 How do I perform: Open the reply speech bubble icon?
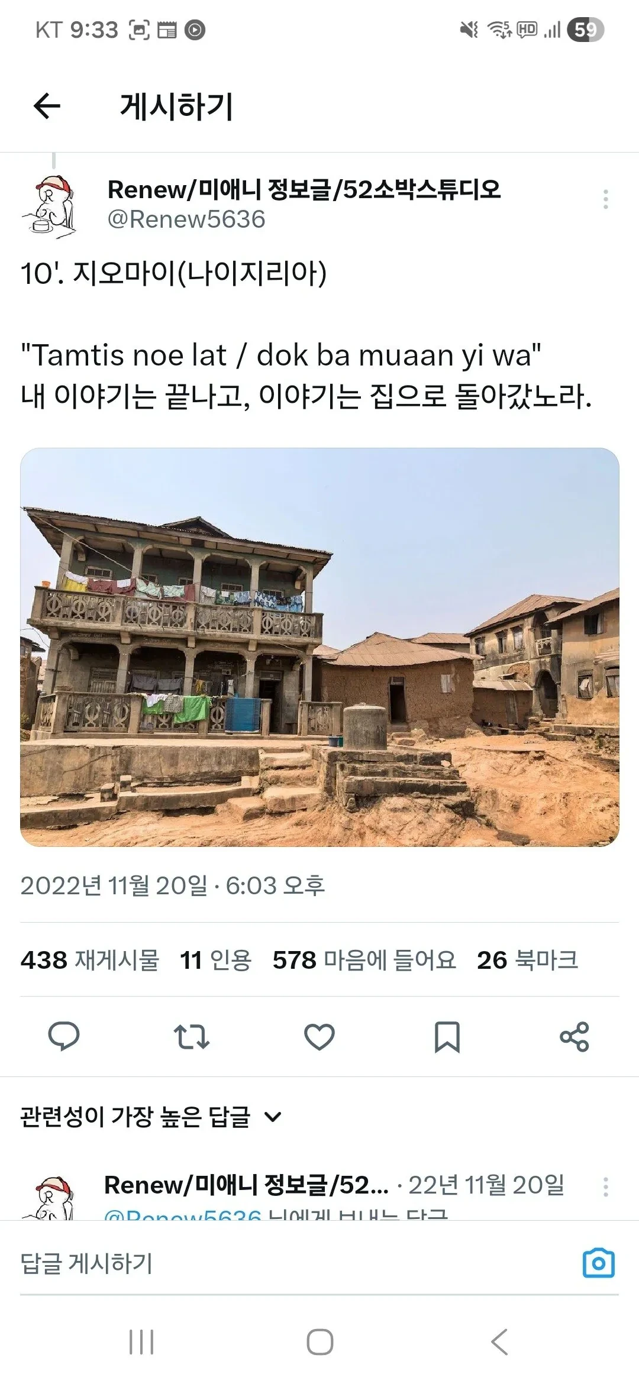[x=63, y=1036]
